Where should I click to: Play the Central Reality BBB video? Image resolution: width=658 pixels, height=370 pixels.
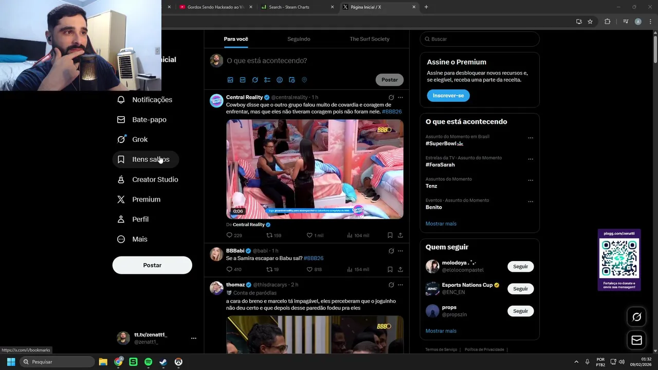point(315,169)
